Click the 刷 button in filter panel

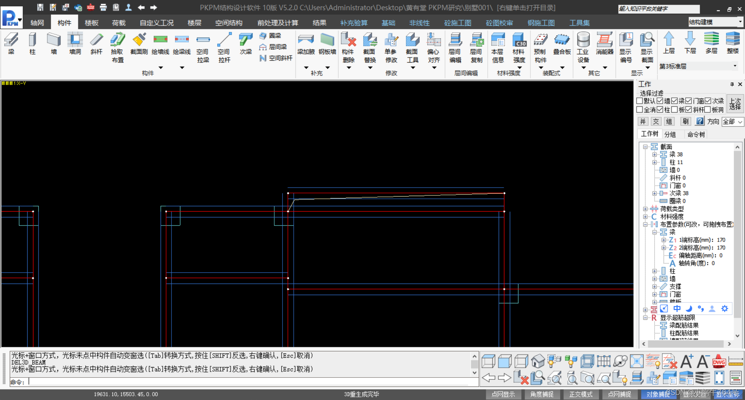(686, 122)
